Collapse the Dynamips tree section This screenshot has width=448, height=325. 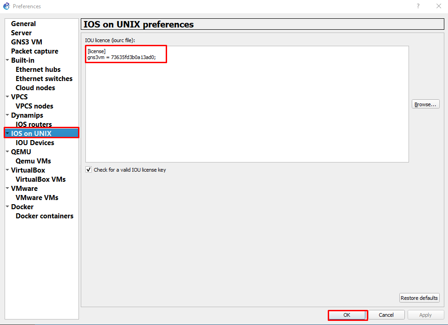click(x=7, y=115)
